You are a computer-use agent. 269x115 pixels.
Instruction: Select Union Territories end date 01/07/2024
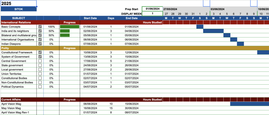[x=132, y=74]
